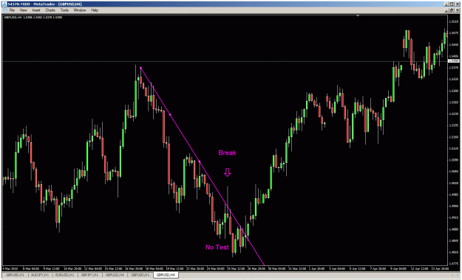
Task: Select the magenta 'No Test' text label
Action: [217, 247]
